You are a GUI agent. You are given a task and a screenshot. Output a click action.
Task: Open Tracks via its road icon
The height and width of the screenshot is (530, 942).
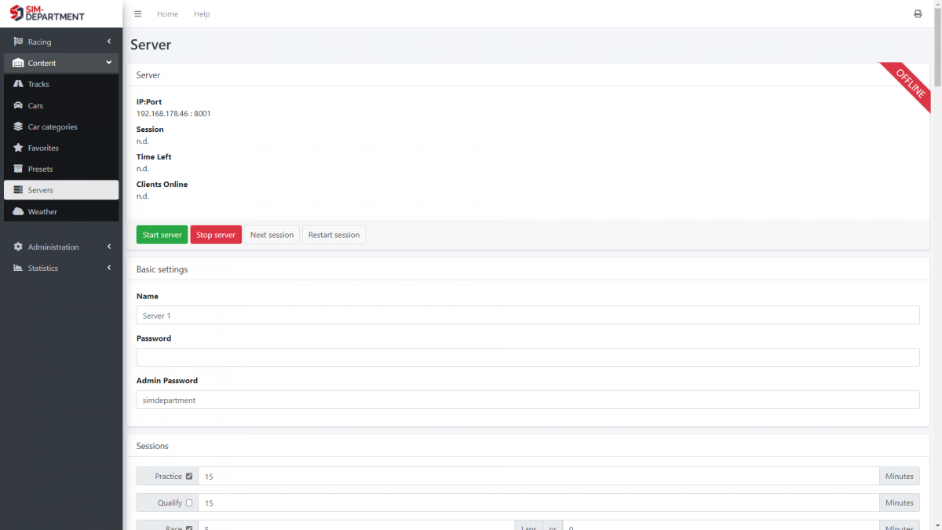click(19, 84)
